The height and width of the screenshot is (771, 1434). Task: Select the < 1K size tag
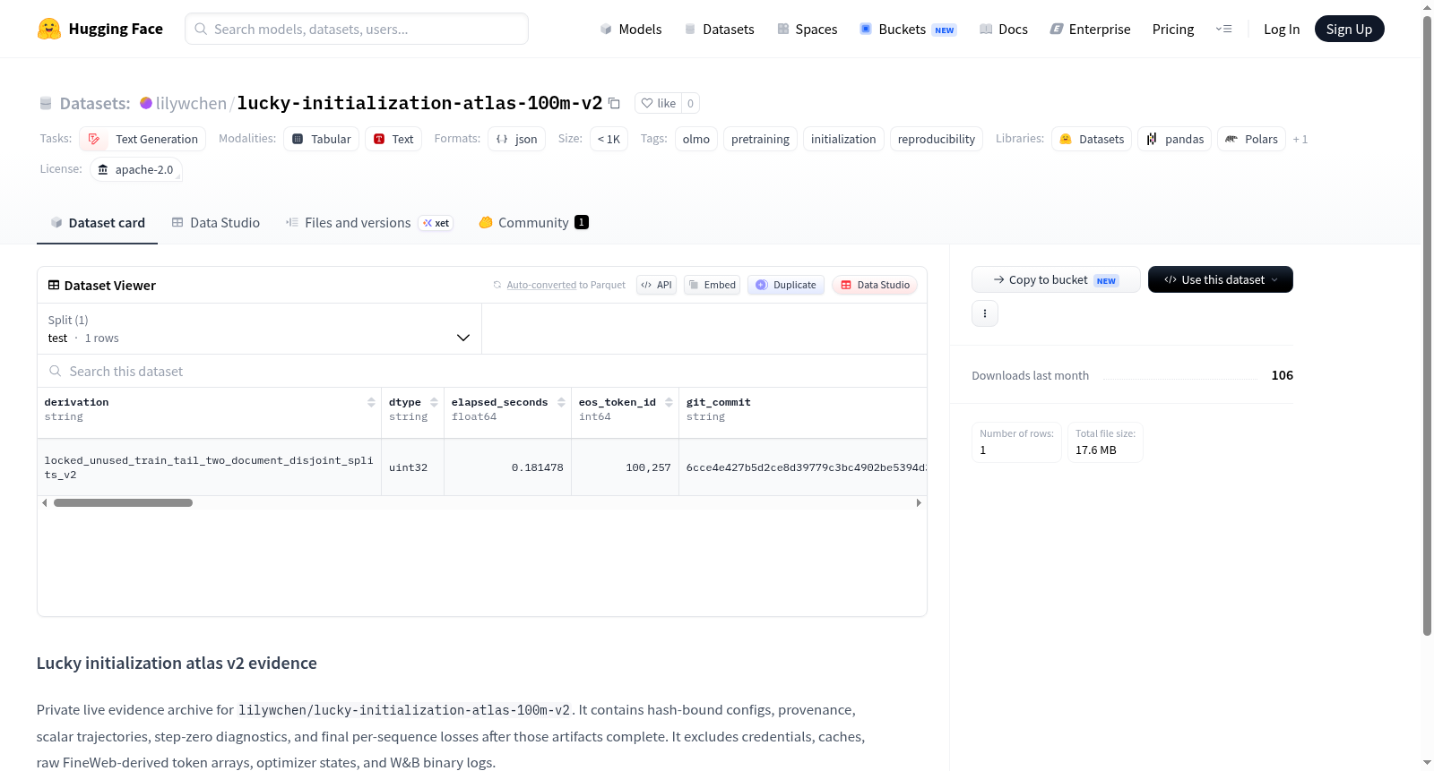coord(609,139)
